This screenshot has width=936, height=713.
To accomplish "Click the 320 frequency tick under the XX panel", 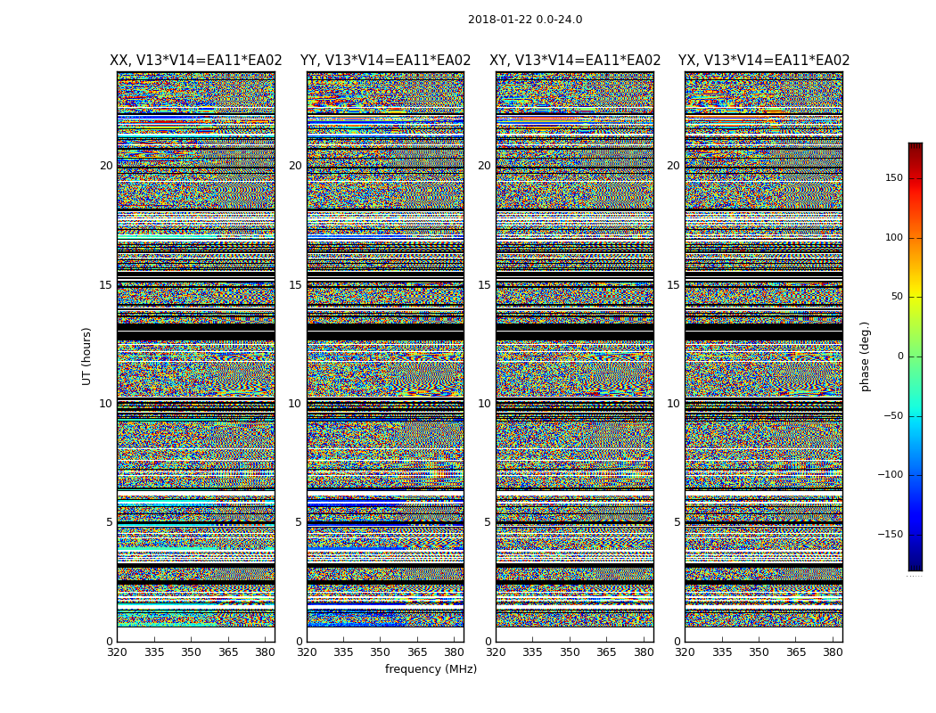I will [117, 652].
